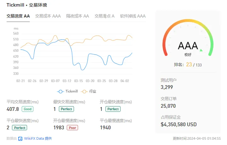Switch to the 交易成本 AAA tab
This screenshot has height=145, width=227.
[48, 16]
